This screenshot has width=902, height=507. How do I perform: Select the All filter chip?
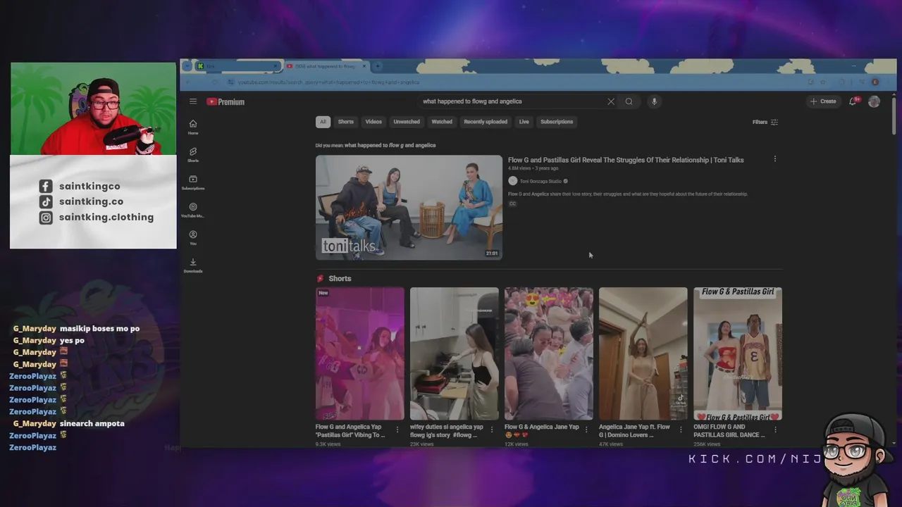click(323, 122)
